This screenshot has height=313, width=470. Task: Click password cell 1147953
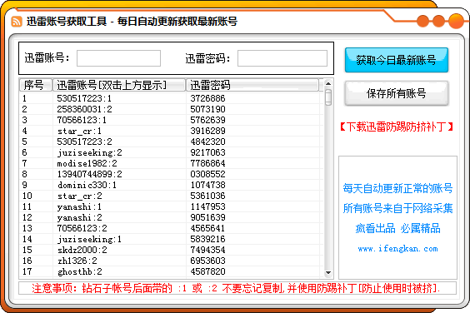tap(207, 206)
